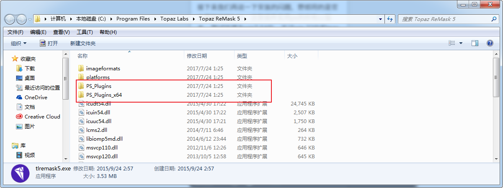The height and width of the screenshot is (188, 503).
Task: Click the 库 libraries icon
Action: coord(15,145)
